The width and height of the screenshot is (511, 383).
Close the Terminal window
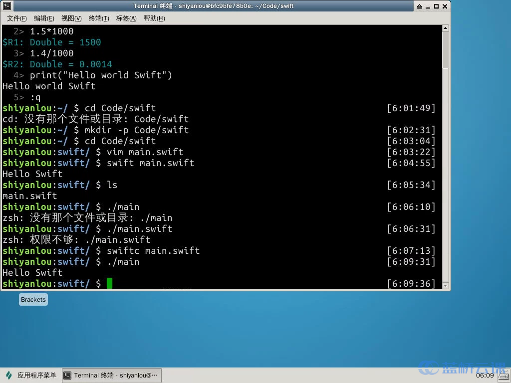coord(444,6)
